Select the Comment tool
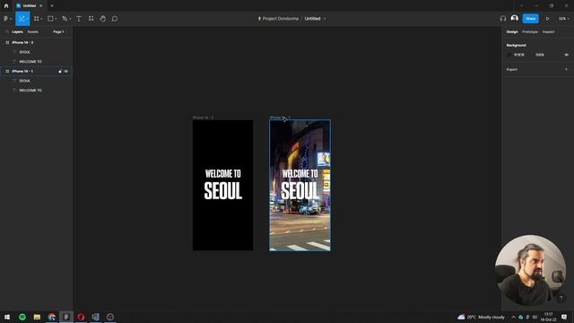This screenshot has height=323, width=574. point(115,19)
